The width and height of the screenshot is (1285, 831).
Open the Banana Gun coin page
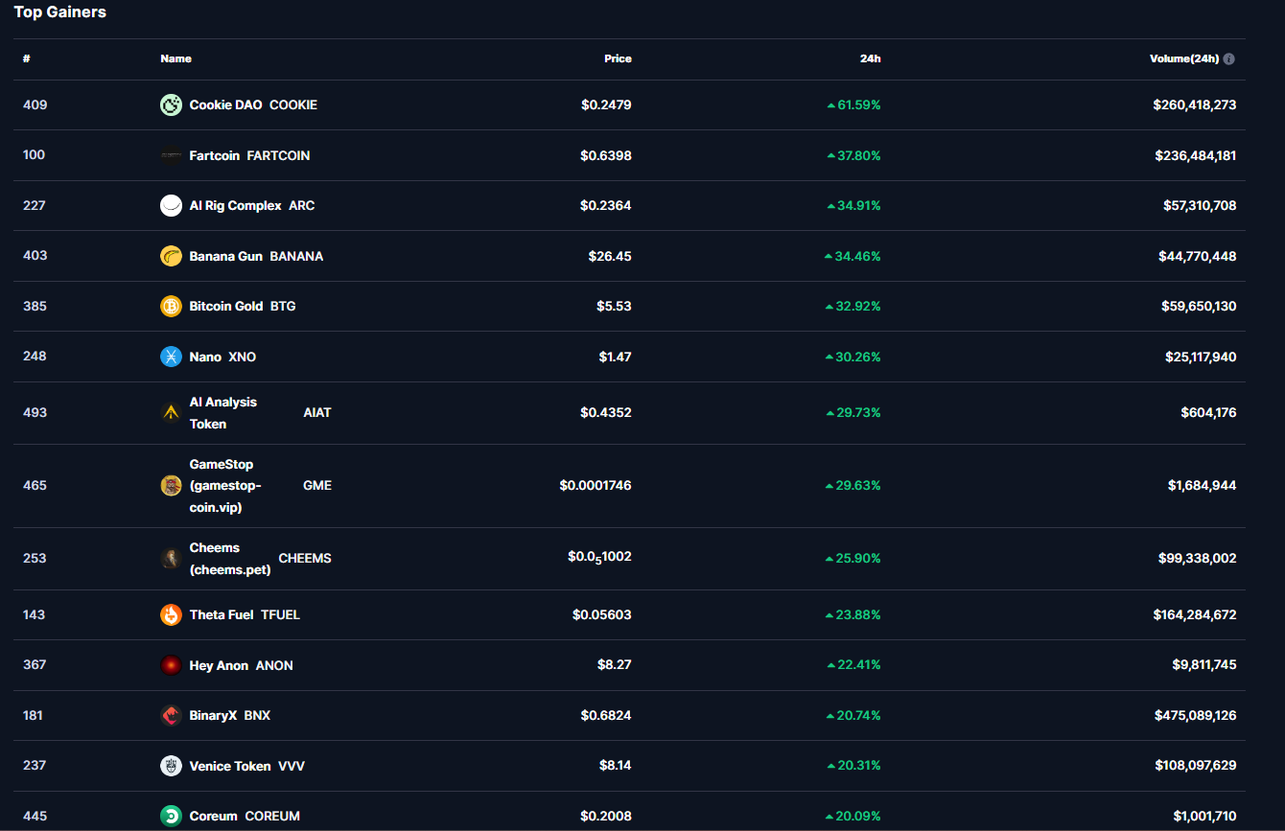pos(226,256)
